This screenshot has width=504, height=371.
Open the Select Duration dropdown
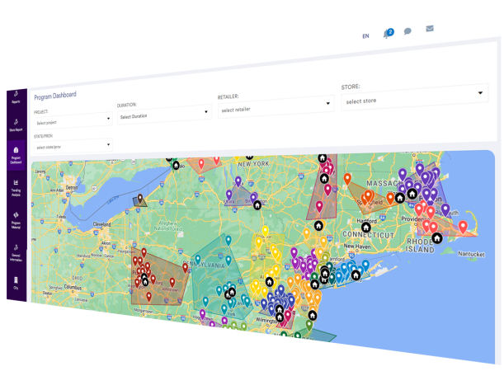tap(163, 116)
